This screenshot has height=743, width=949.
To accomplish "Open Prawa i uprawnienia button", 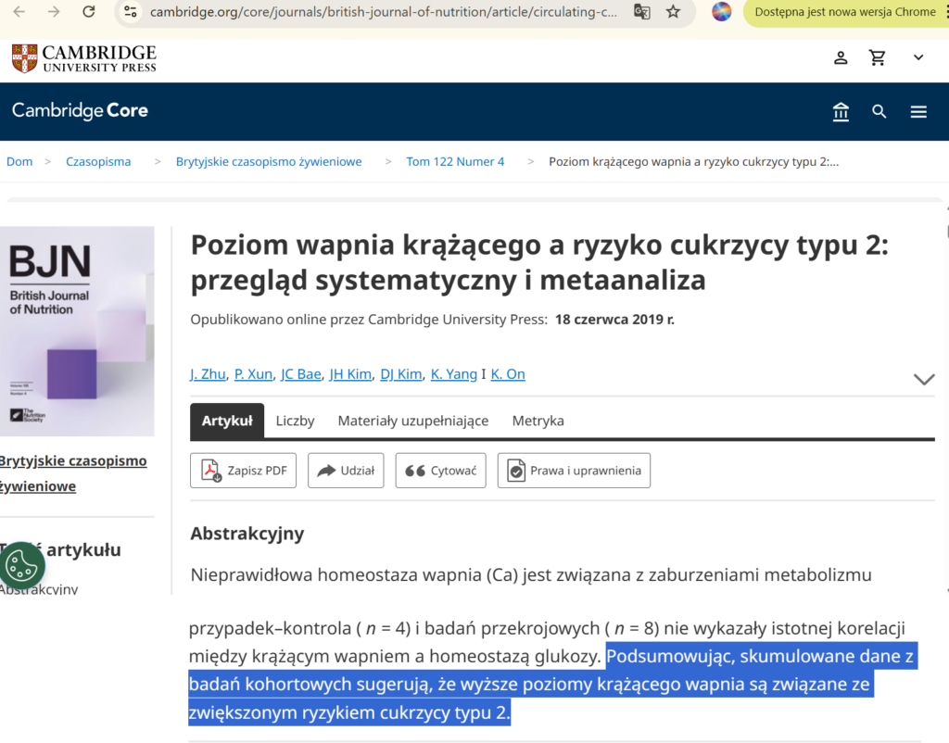I will (x=574, y=471).
